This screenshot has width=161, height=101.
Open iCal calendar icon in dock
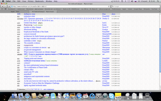click(x=86, y=96)
